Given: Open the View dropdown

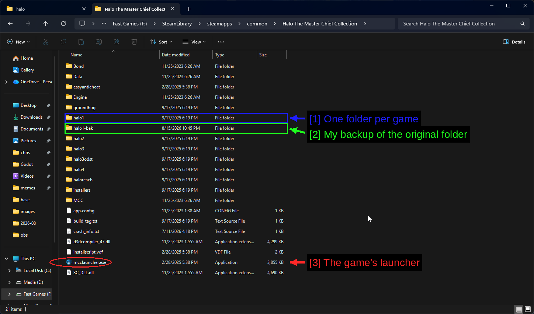Looking at the screenshot, I should (x=194, y=42).
